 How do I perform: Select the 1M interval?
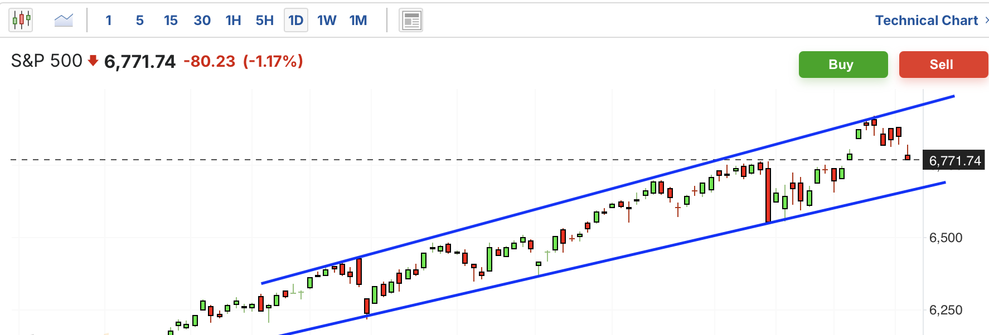[358, 21]
